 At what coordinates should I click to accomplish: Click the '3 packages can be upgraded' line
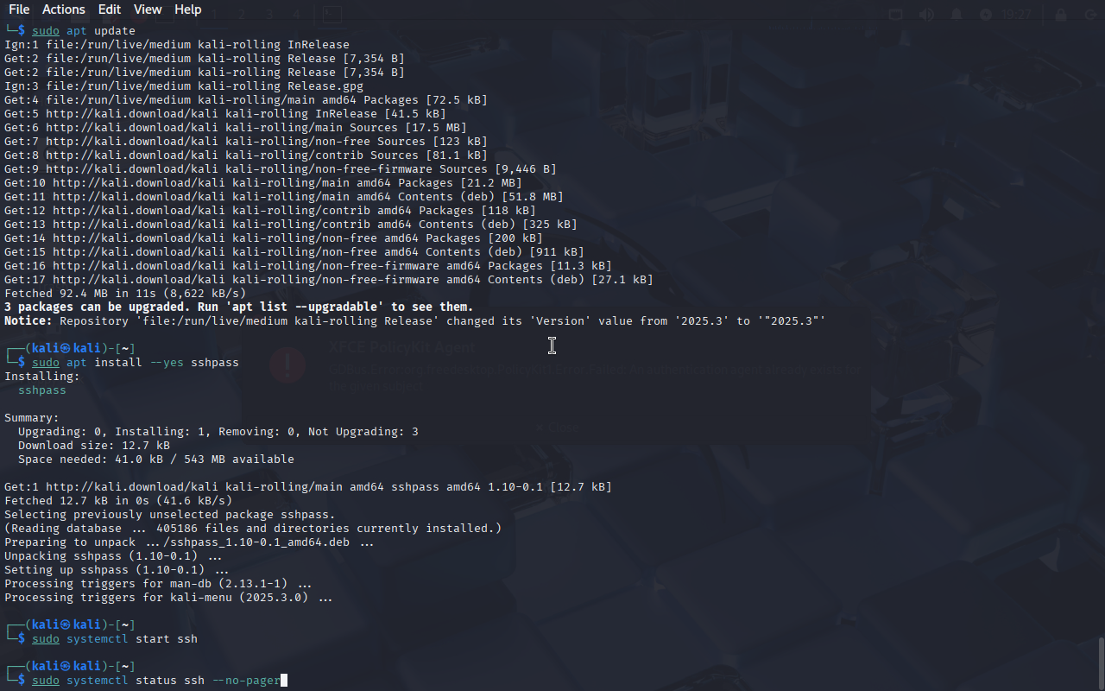(239, 307)
